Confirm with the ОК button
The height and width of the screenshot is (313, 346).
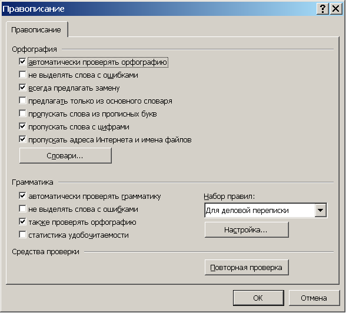tap(258, 298)
